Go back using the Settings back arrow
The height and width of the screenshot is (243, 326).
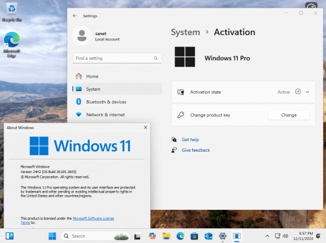[x=75, y=16]
